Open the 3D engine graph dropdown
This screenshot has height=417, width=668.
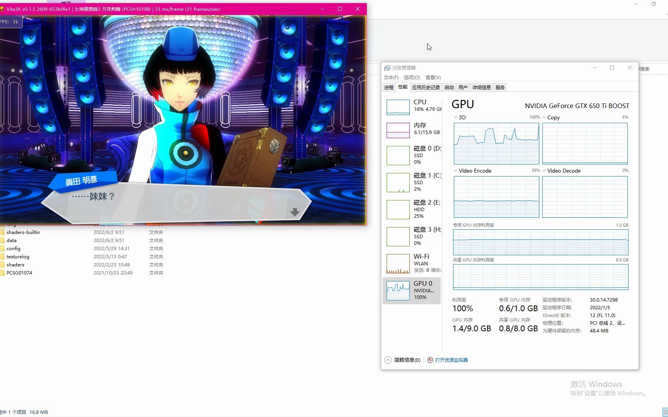pyautogui.click(x=455, y=117)
